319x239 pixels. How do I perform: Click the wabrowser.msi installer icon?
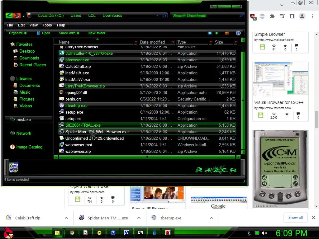[61, 145]
